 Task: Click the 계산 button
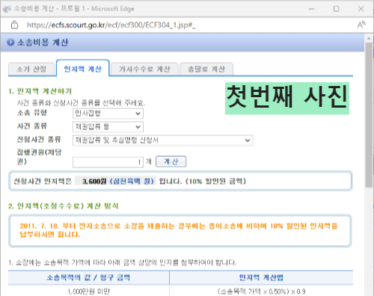171,161
